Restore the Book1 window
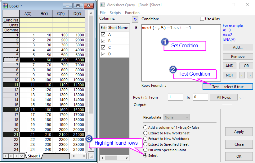The height and width of the screenshot is (163, 255). click(78, 6)
